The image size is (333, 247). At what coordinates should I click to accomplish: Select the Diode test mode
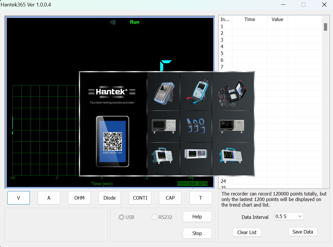point(110,198)
